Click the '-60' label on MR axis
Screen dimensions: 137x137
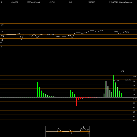[134, 112]
